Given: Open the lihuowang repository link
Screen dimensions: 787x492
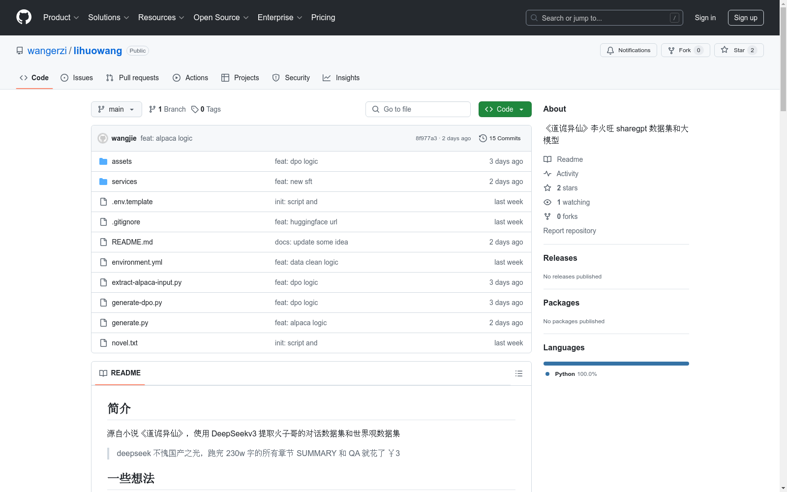Looking at the screenshot, I should tap(98, 51).
